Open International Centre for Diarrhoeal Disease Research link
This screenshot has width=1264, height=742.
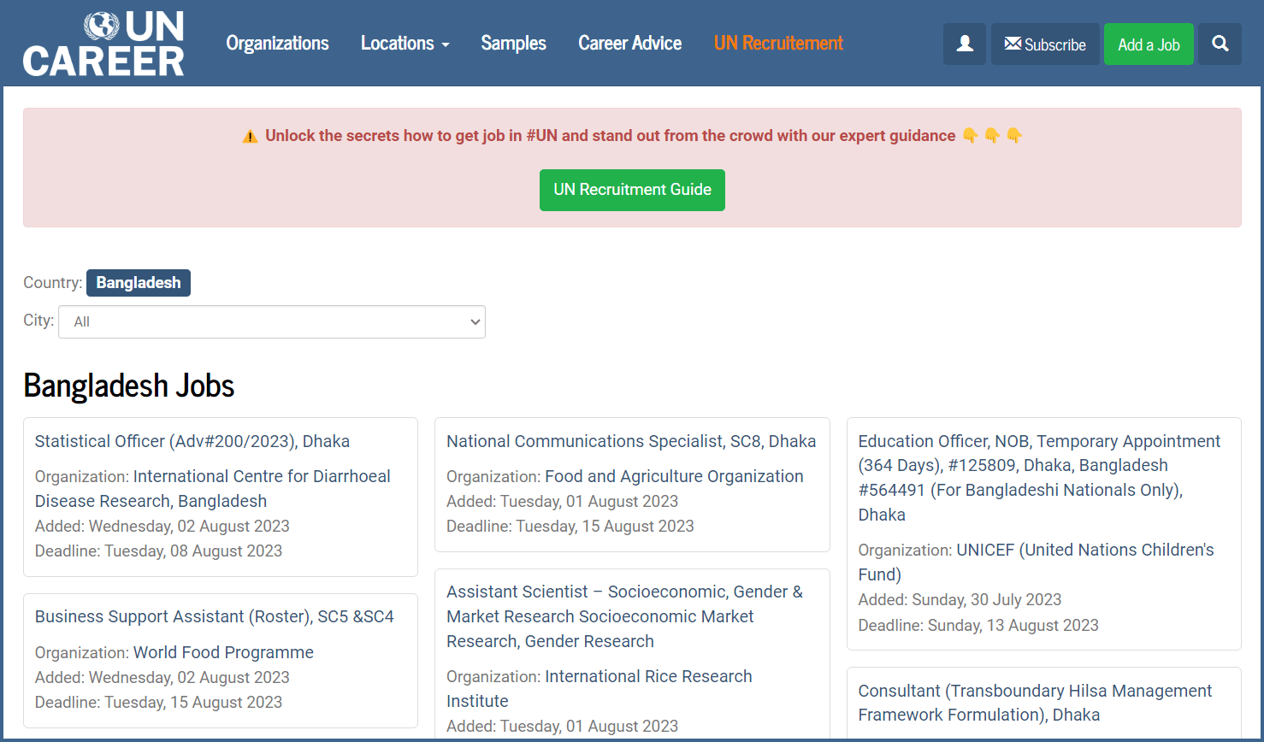pos(213,489)
